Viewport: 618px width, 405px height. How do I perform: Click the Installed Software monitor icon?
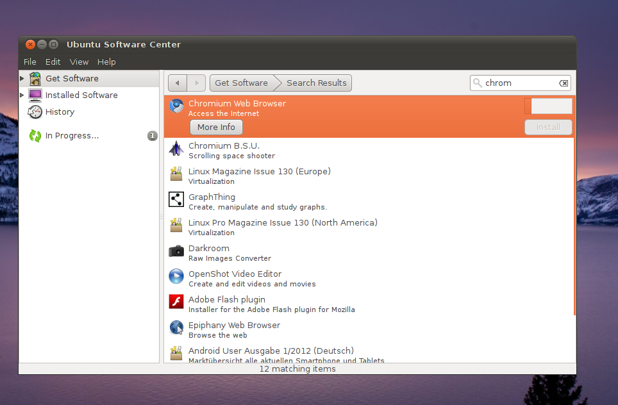(x=35, y=95)
